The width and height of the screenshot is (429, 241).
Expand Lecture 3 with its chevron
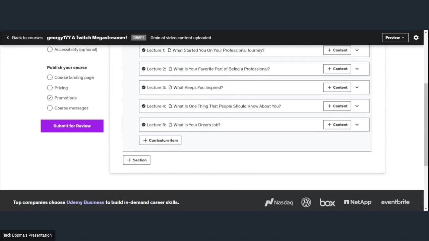357,87
